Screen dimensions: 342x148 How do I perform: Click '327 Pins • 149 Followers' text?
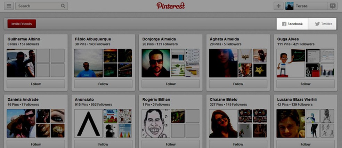[x=228, y=105]
